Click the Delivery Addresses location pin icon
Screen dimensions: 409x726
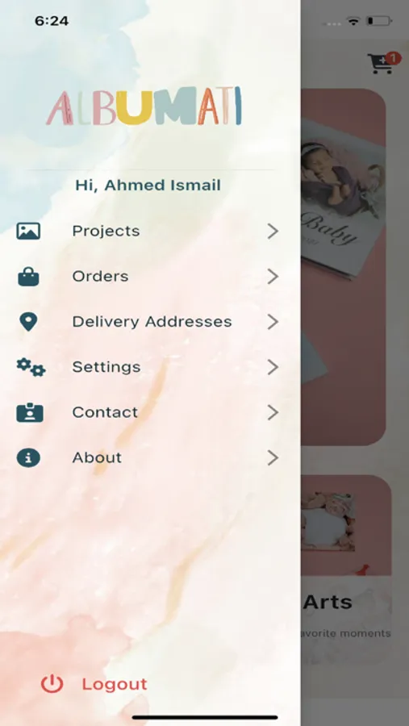click(x=28, y=321)
